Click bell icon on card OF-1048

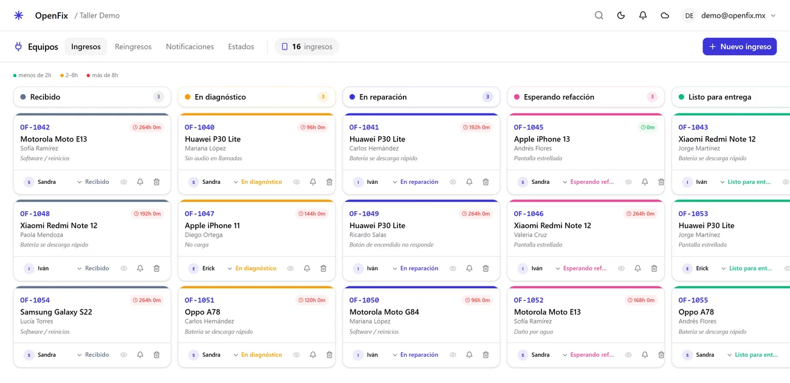(140, 268)
